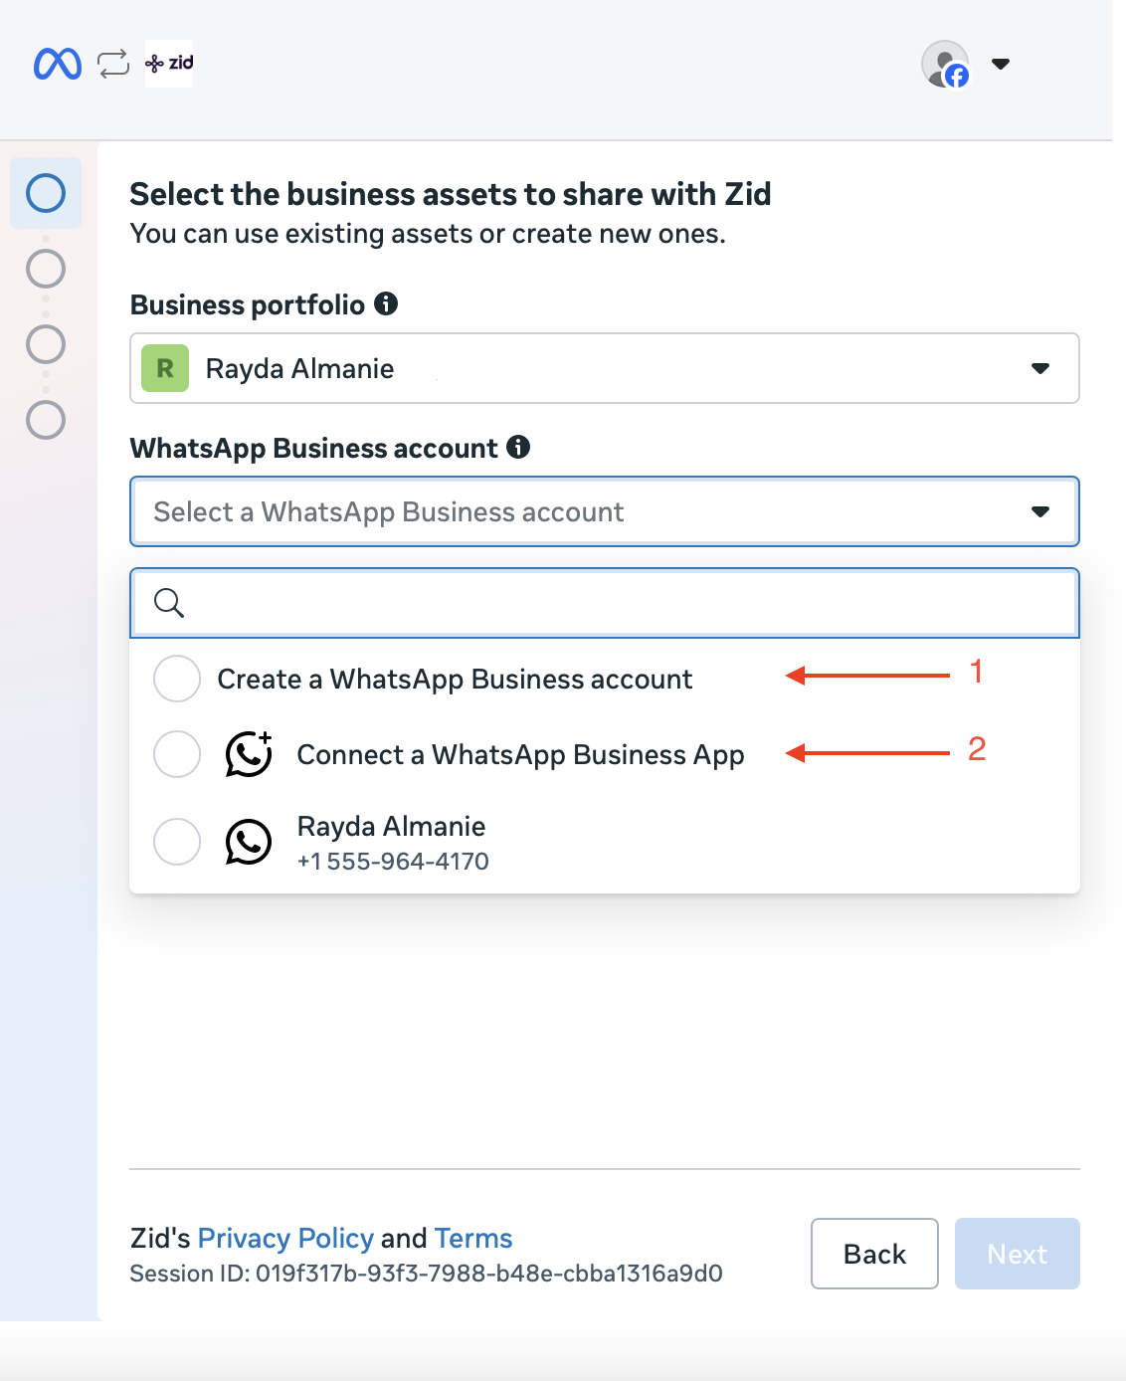Click the Back button
1126x1381 pixels.
874,1254
